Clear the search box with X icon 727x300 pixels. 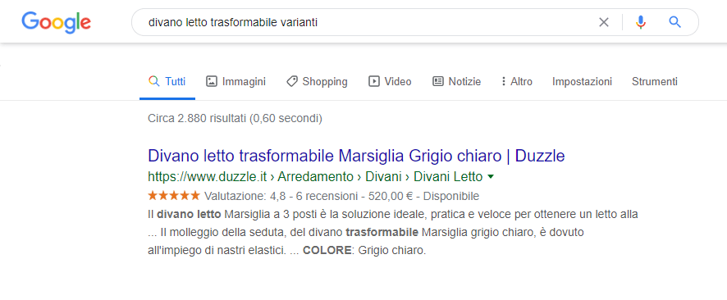604,22
